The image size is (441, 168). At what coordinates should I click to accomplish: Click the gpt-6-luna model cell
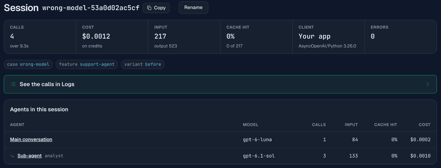(x=257, y=139)
